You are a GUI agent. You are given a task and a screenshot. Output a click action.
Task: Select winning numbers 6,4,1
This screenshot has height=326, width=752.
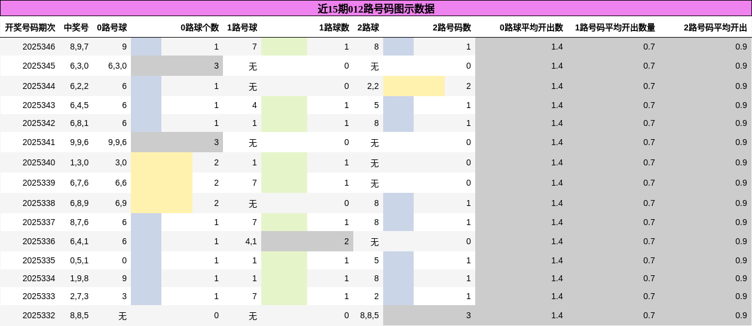80,241
